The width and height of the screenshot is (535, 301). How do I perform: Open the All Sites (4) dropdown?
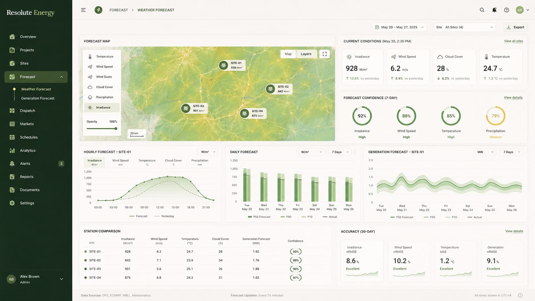point(465,27)
